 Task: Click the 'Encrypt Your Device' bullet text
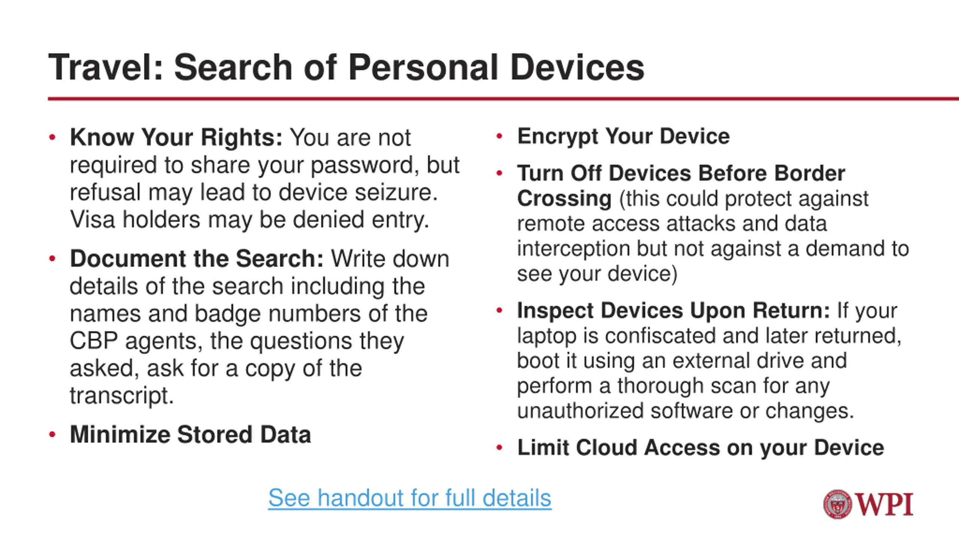623,136
